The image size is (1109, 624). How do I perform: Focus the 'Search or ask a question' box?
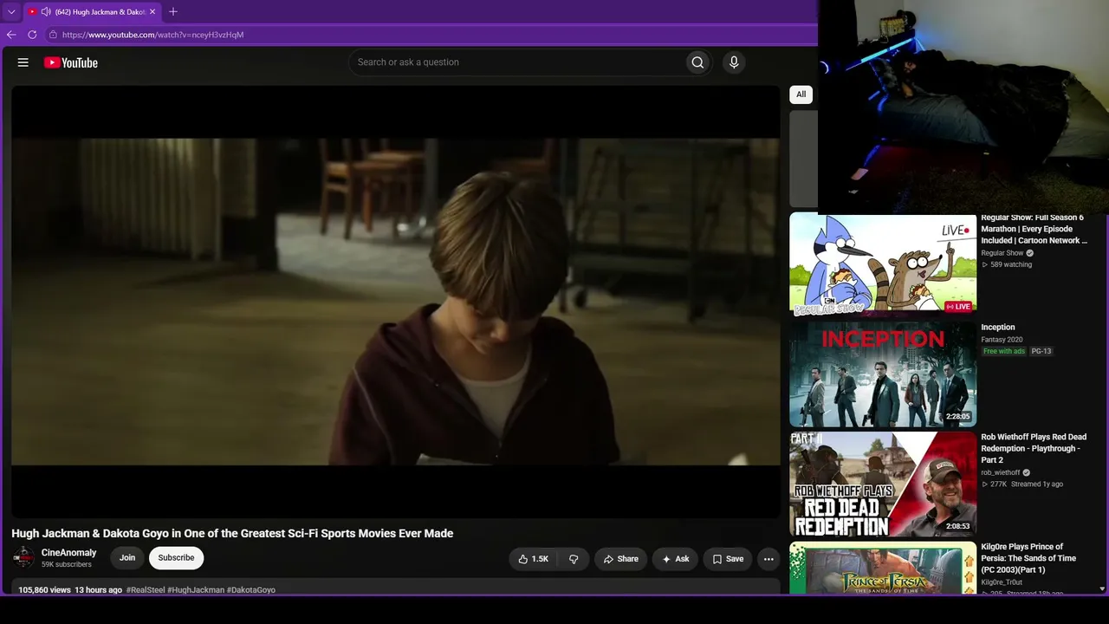point(516,62)
